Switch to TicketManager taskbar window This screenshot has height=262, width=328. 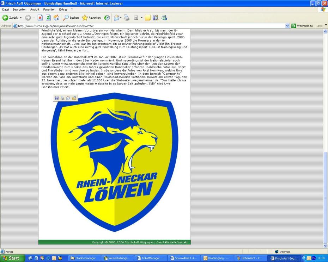pos(151,258)
